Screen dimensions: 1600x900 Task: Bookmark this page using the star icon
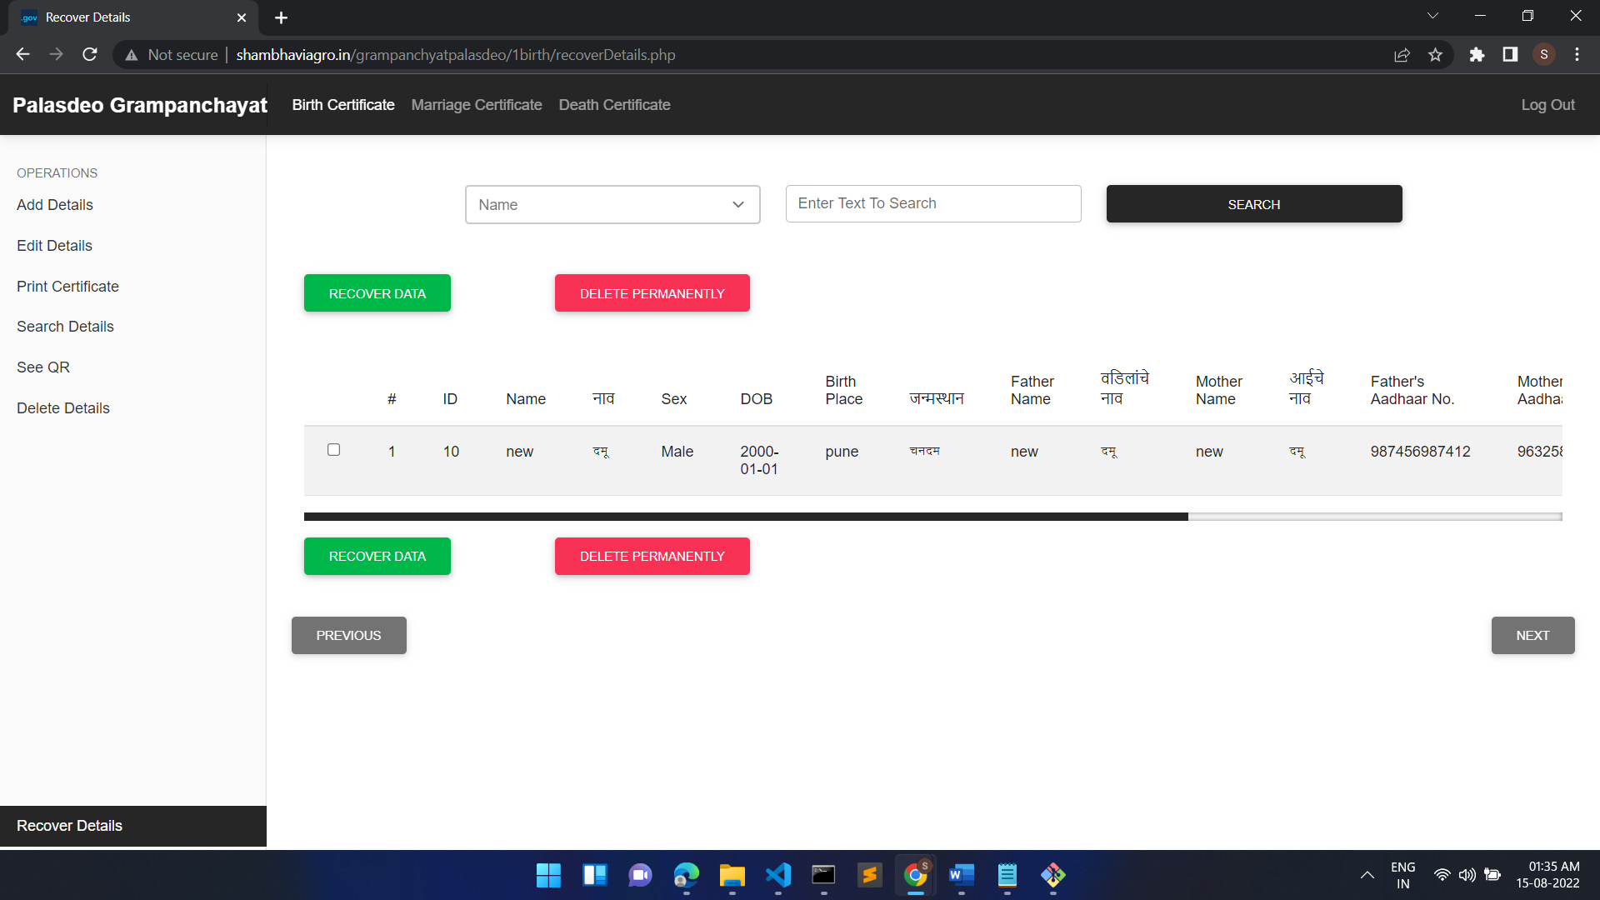tap(1435, 54)
